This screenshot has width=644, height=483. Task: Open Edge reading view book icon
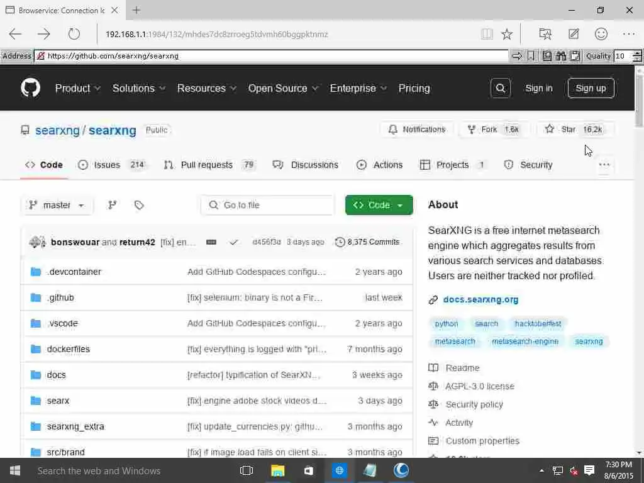tap(487, 34)
